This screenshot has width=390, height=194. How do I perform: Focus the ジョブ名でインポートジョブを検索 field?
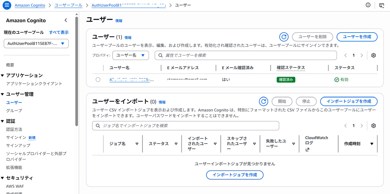pyautogui.click(x=186, y=126)
